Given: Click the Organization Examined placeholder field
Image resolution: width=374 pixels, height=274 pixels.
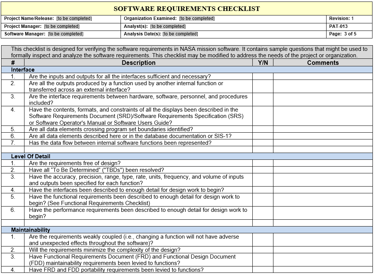Looking at the screenshot, I should pyautogui.click(x=197, y=18).
